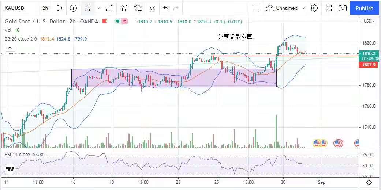Toggle the market status green dot indicator
381x190 pixels.
(x=117, y=22)
